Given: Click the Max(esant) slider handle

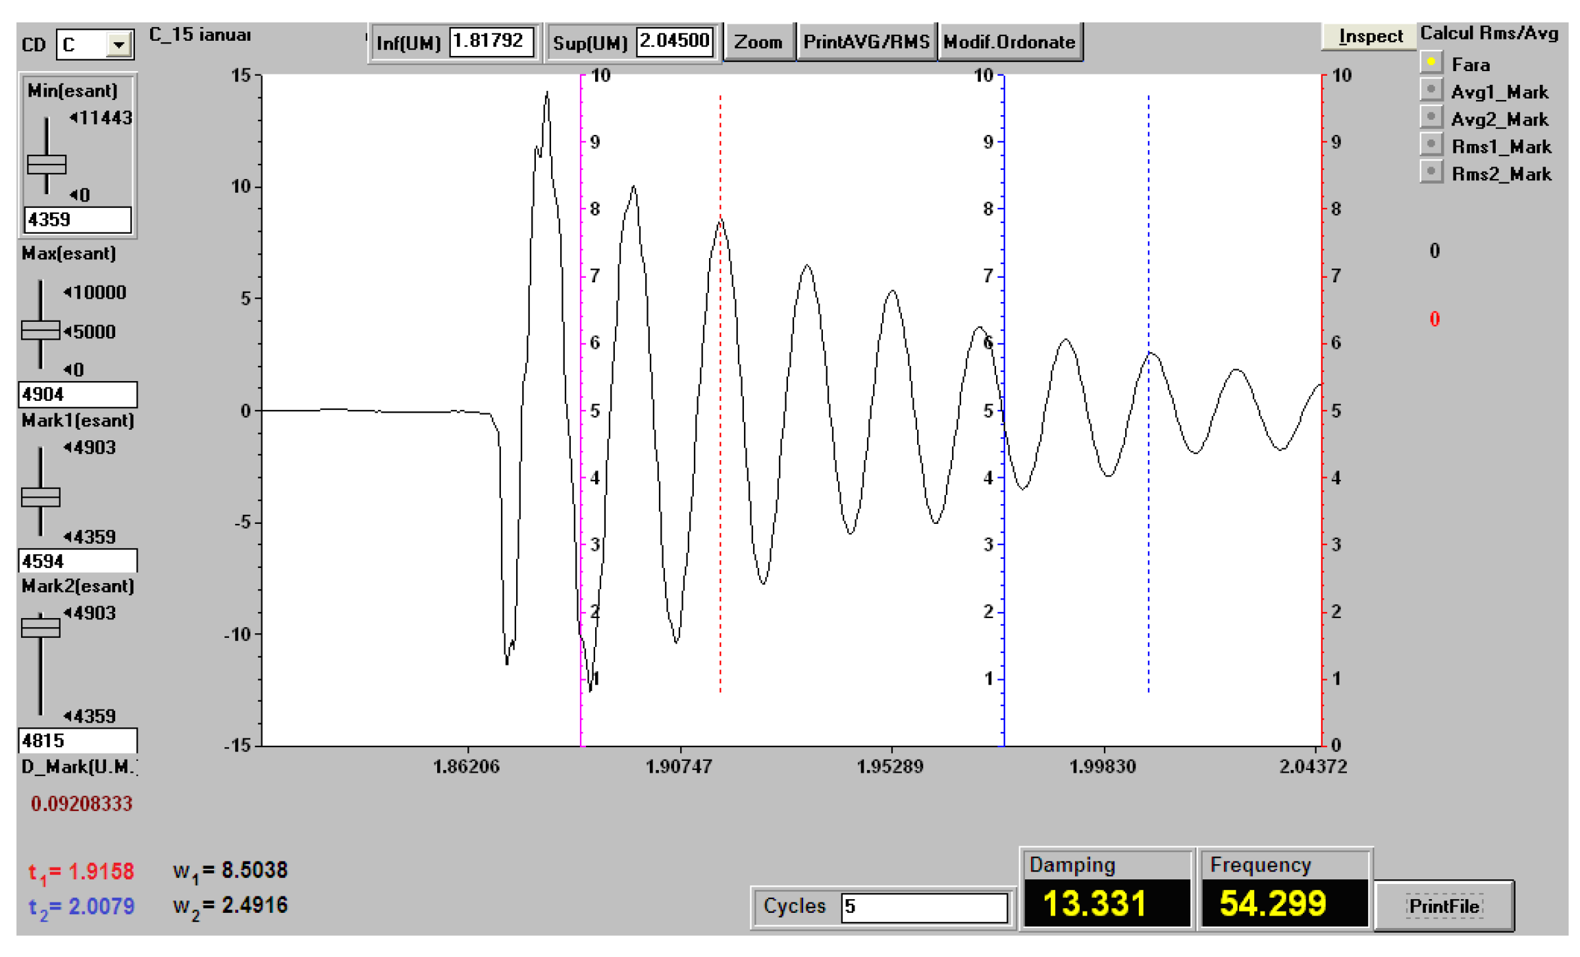Looking at the screenshot, I should [x=41, y=330].
